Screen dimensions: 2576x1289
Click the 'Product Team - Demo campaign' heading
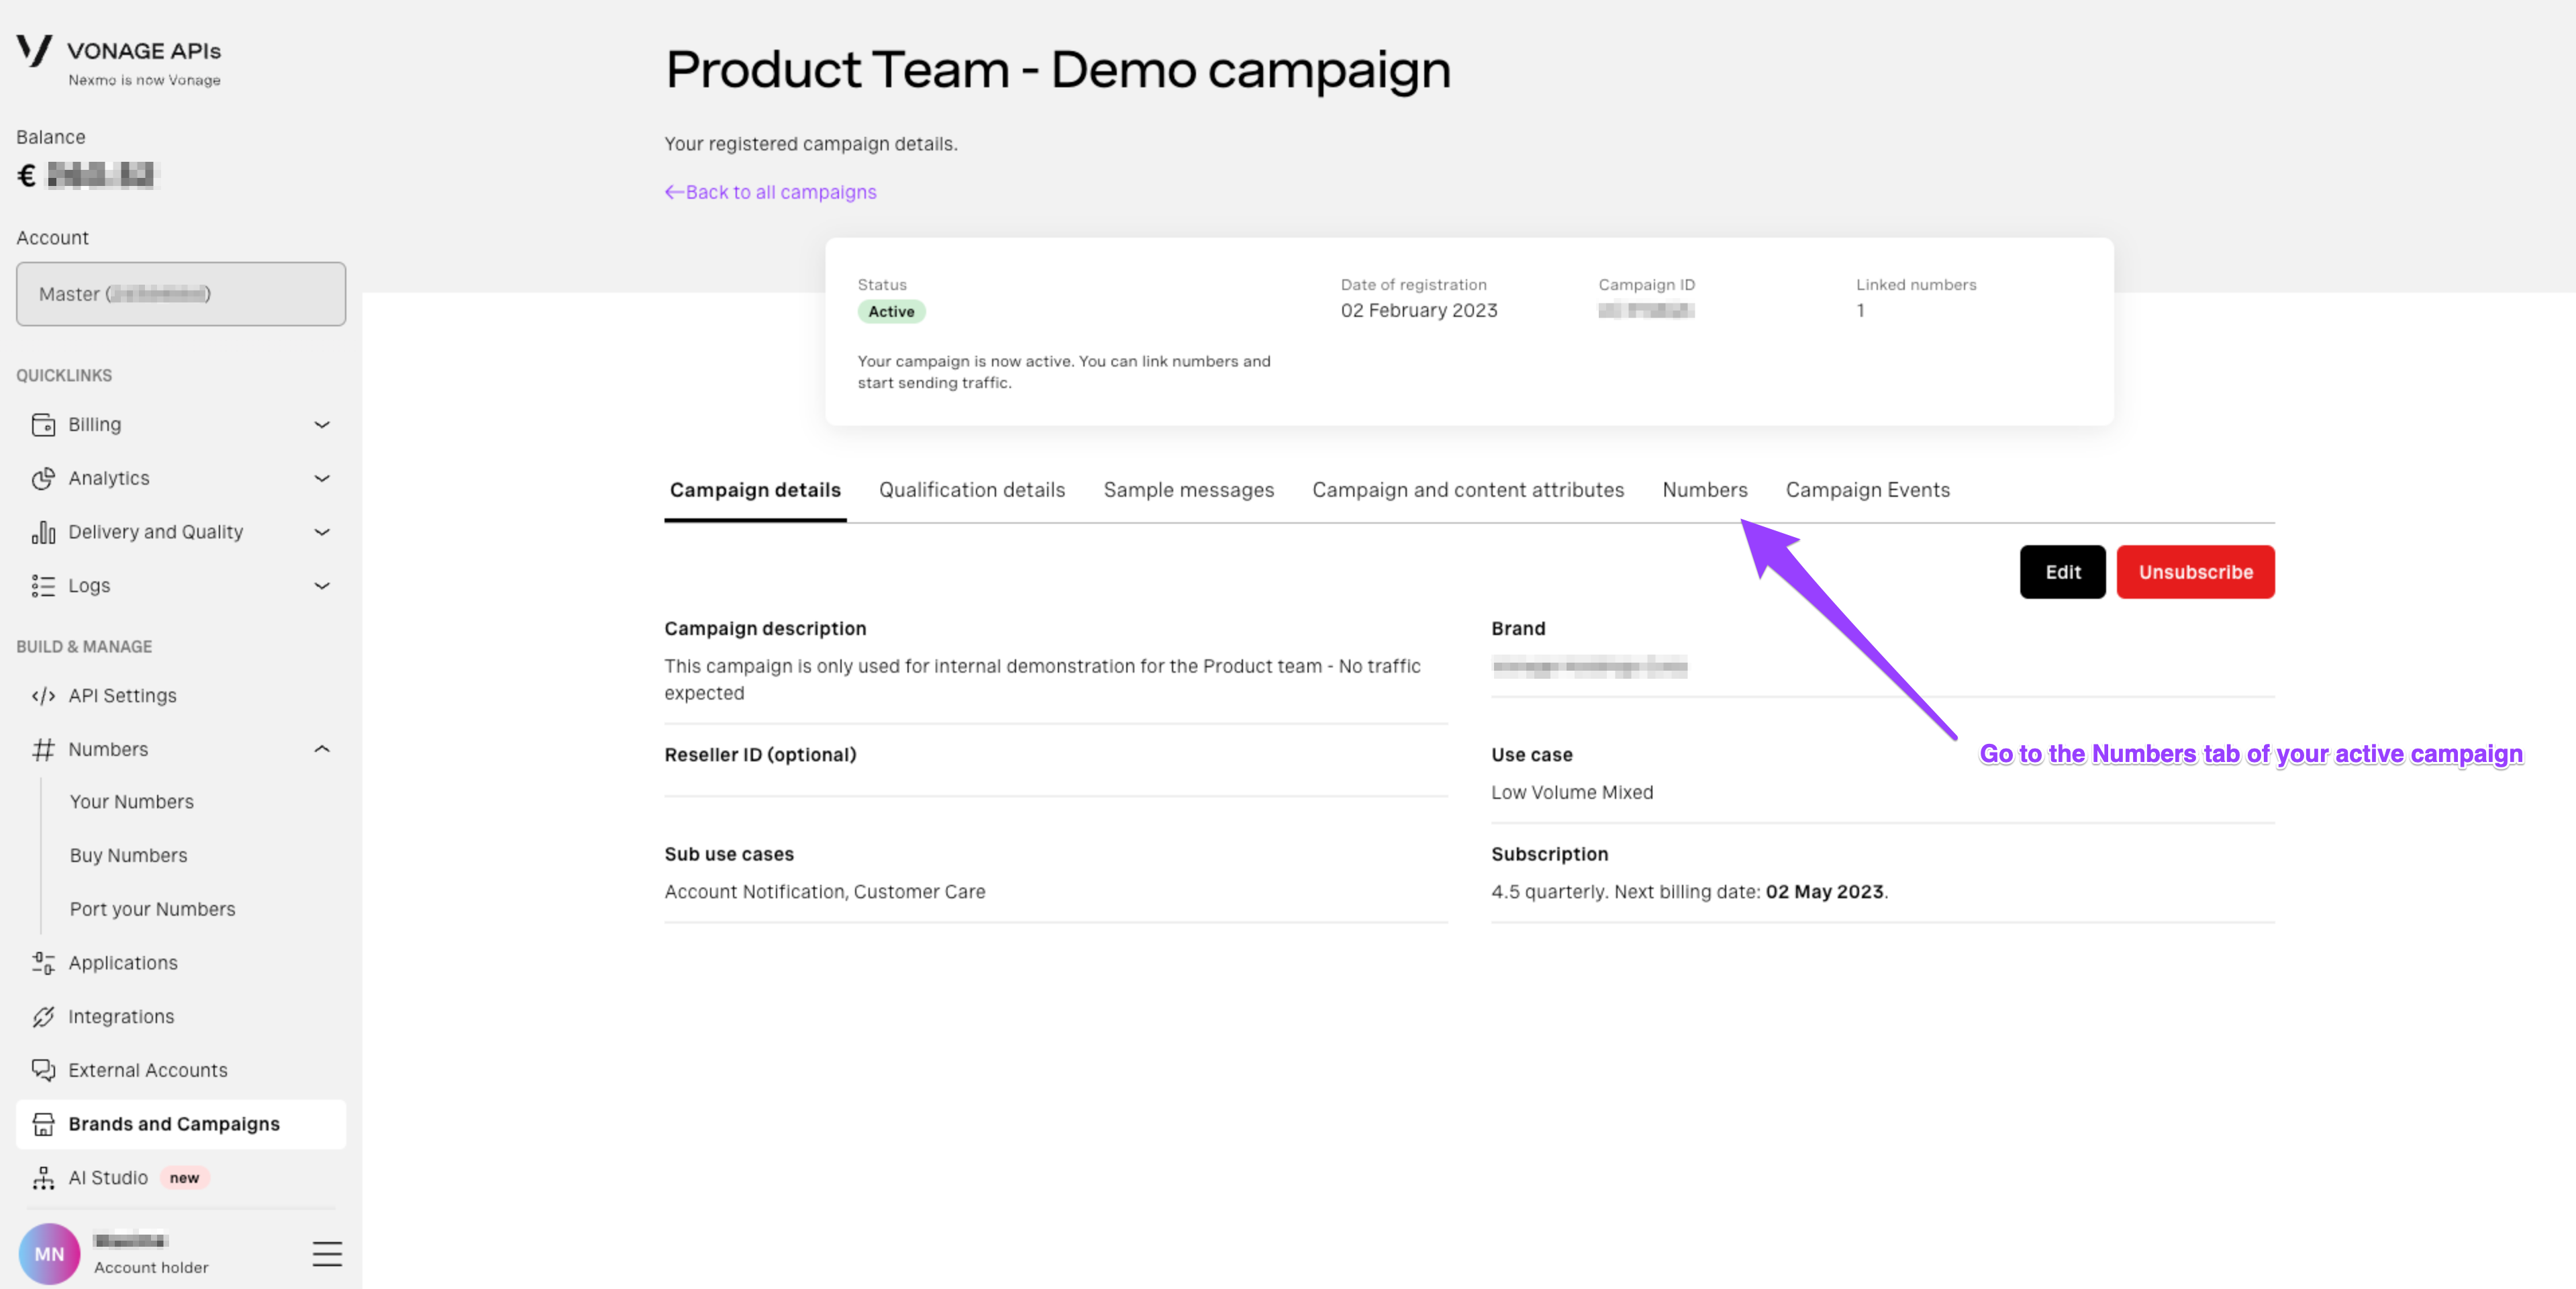click(1058, 70)
